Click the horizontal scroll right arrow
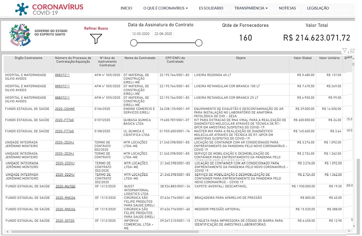 [x=349, y=232]
